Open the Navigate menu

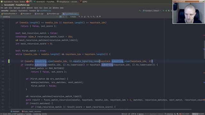pyautogui.click(x=17, y=8)
